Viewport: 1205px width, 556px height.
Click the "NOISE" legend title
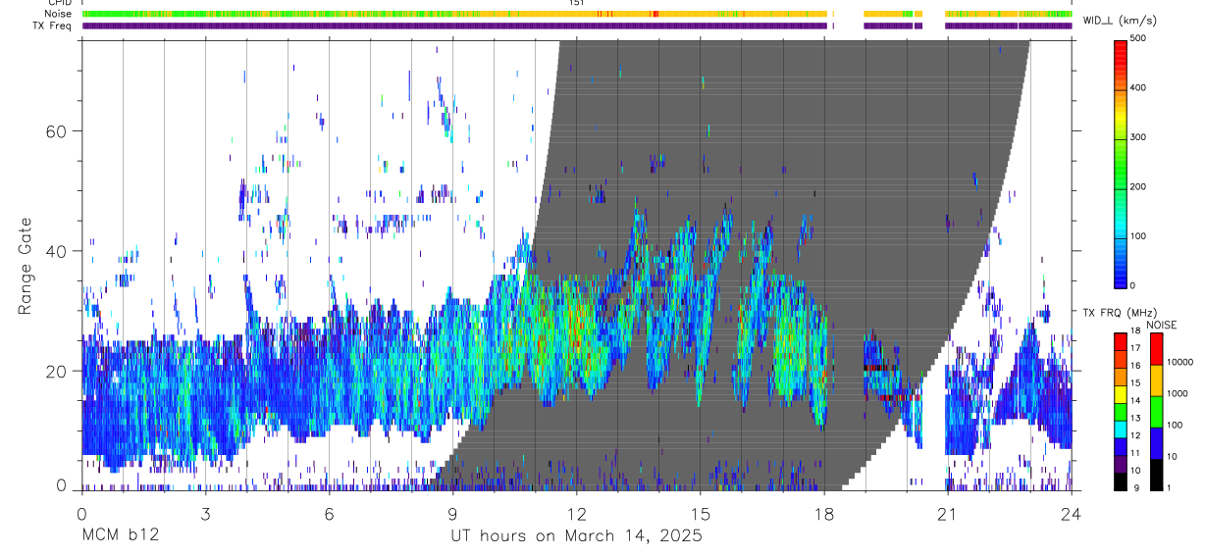point(1161,325)
